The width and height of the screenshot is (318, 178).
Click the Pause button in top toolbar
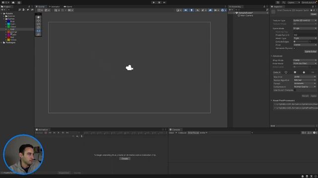click(x=159, y=2)
